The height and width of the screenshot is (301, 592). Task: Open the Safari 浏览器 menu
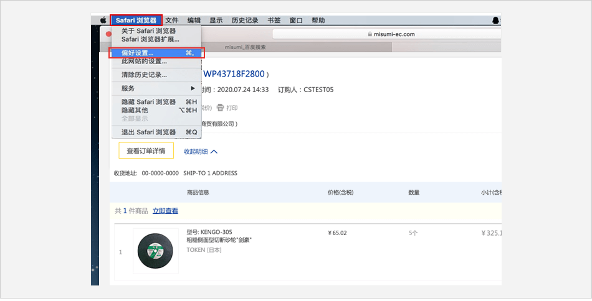click(136, 21)
